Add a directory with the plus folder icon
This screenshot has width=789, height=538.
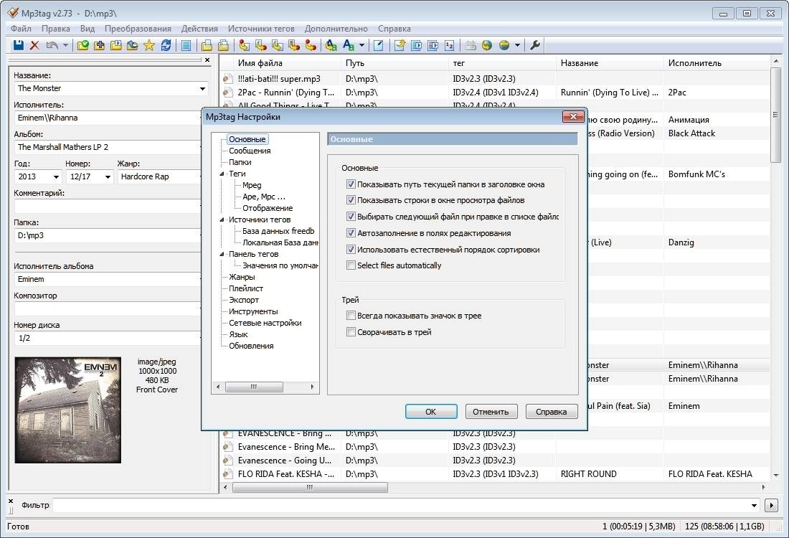(x=100, y=45)
